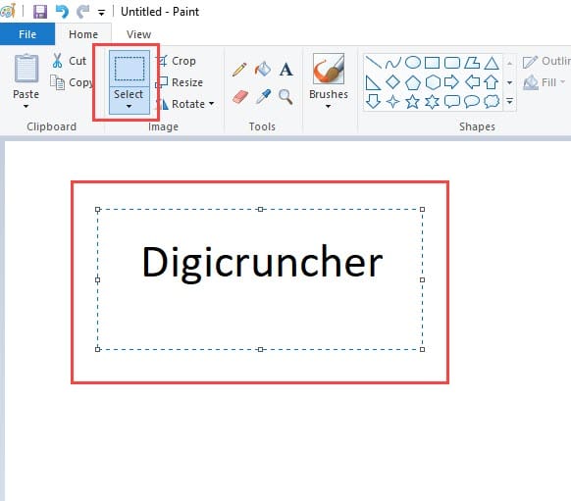Viewport: 571px width, 501px height.
Task: Choose the Four-point star shape
Action: pos(392,102)
